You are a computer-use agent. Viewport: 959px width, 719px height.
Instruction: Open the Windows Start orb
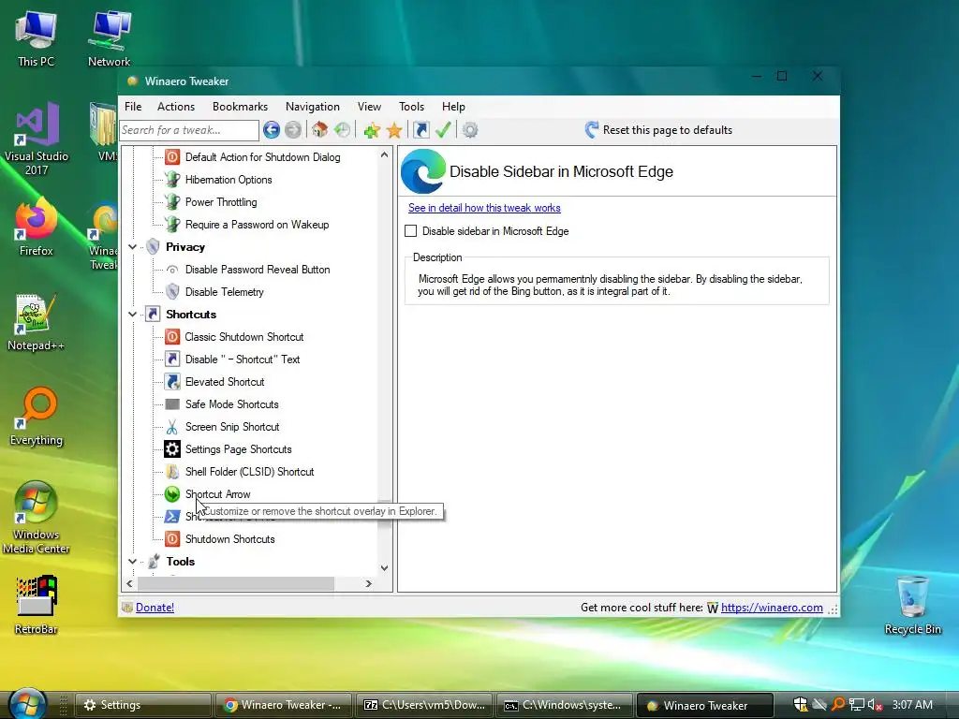(x=27, y=703)
